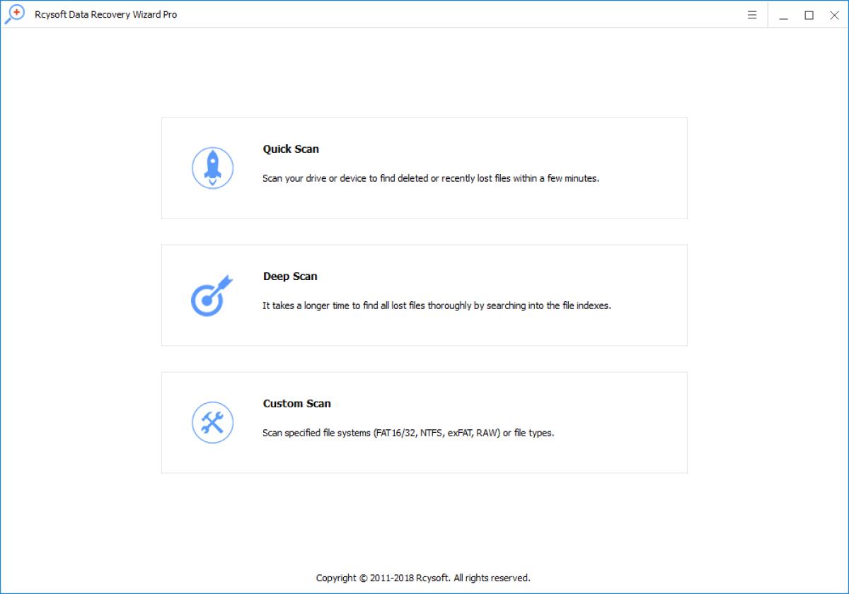Click the Rcysoft Data Recovery Wizard Pro title

pyautogui.click(x=105, y=15)
